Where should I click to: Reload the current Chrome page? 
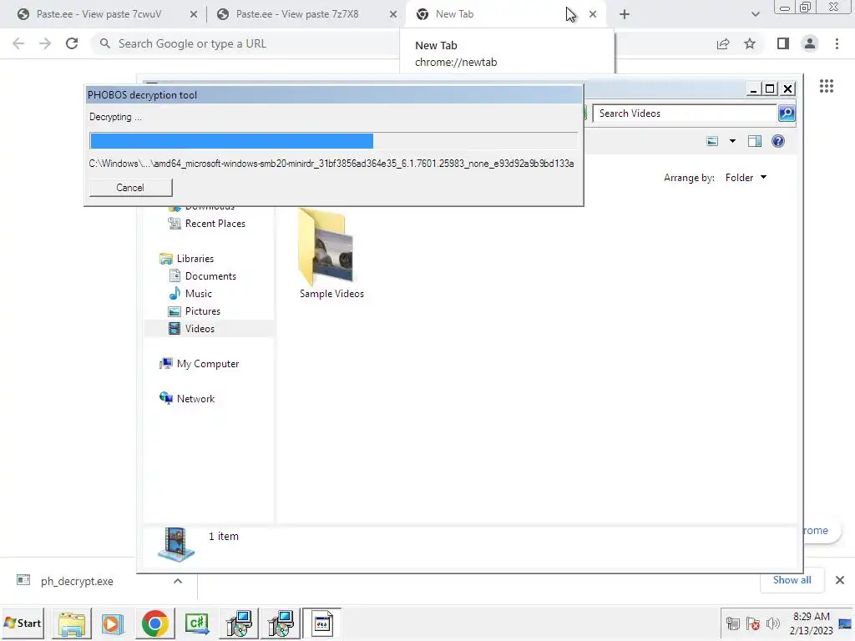tap(72, 43)
